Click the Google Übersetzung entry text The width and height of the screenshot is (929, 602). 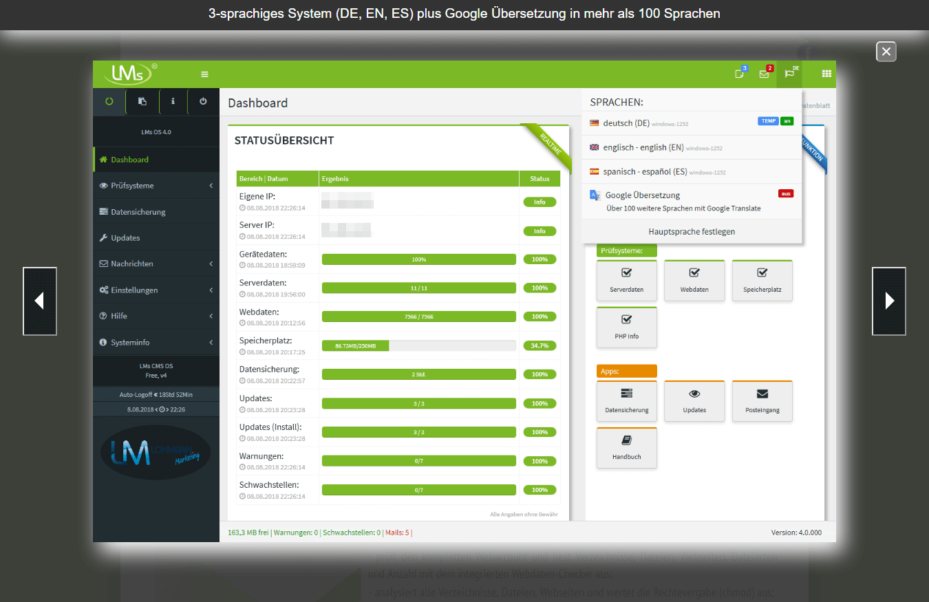[643, 195]
